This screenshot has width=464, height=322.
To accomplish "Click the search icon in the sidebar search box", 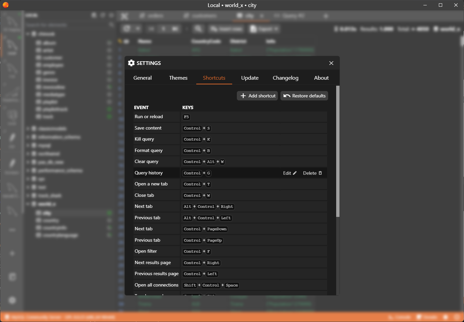I will [111, 24].
